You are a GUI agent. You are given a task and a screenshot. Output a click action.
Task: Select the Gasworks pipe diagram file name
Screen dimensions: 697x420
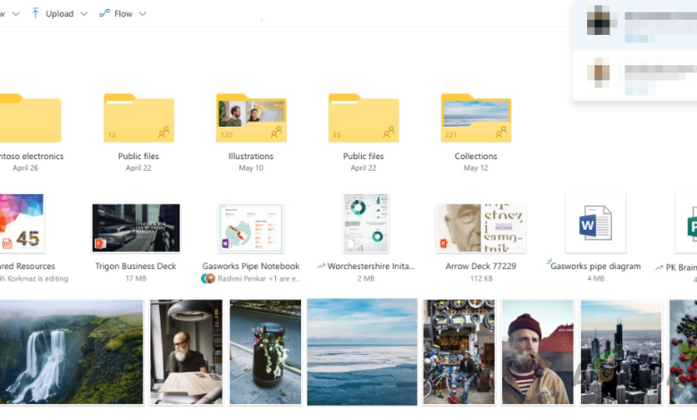coord(596,266)
